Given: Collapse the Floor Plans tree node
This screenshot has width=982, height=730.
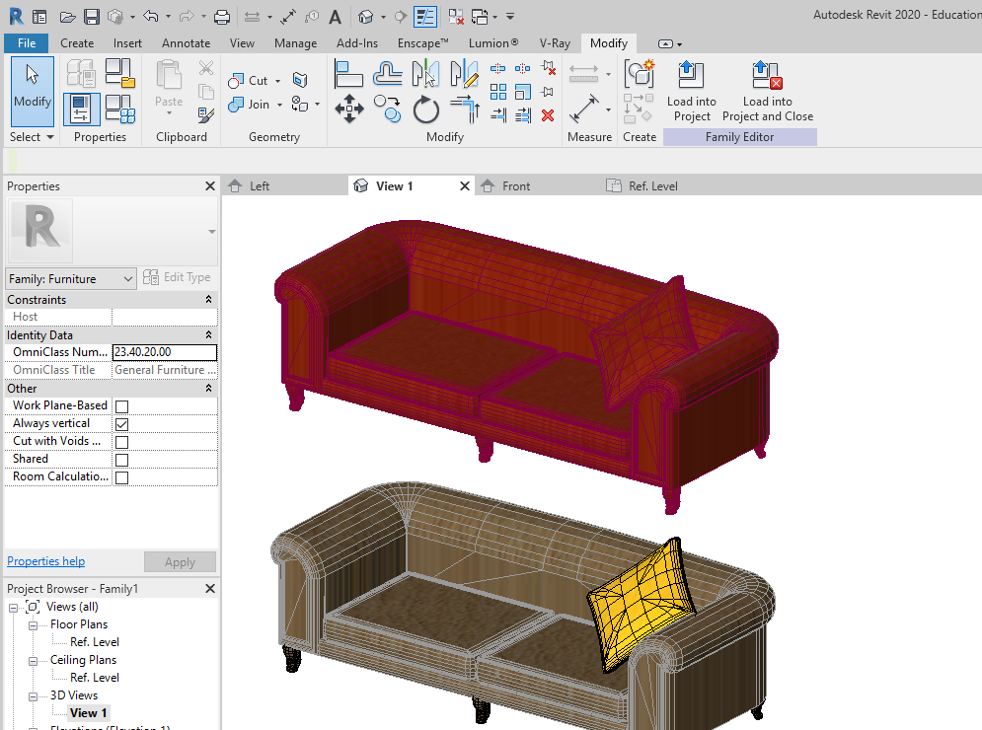Looking at the screenshot, I should pyautogui.click(x=33, y=624).
